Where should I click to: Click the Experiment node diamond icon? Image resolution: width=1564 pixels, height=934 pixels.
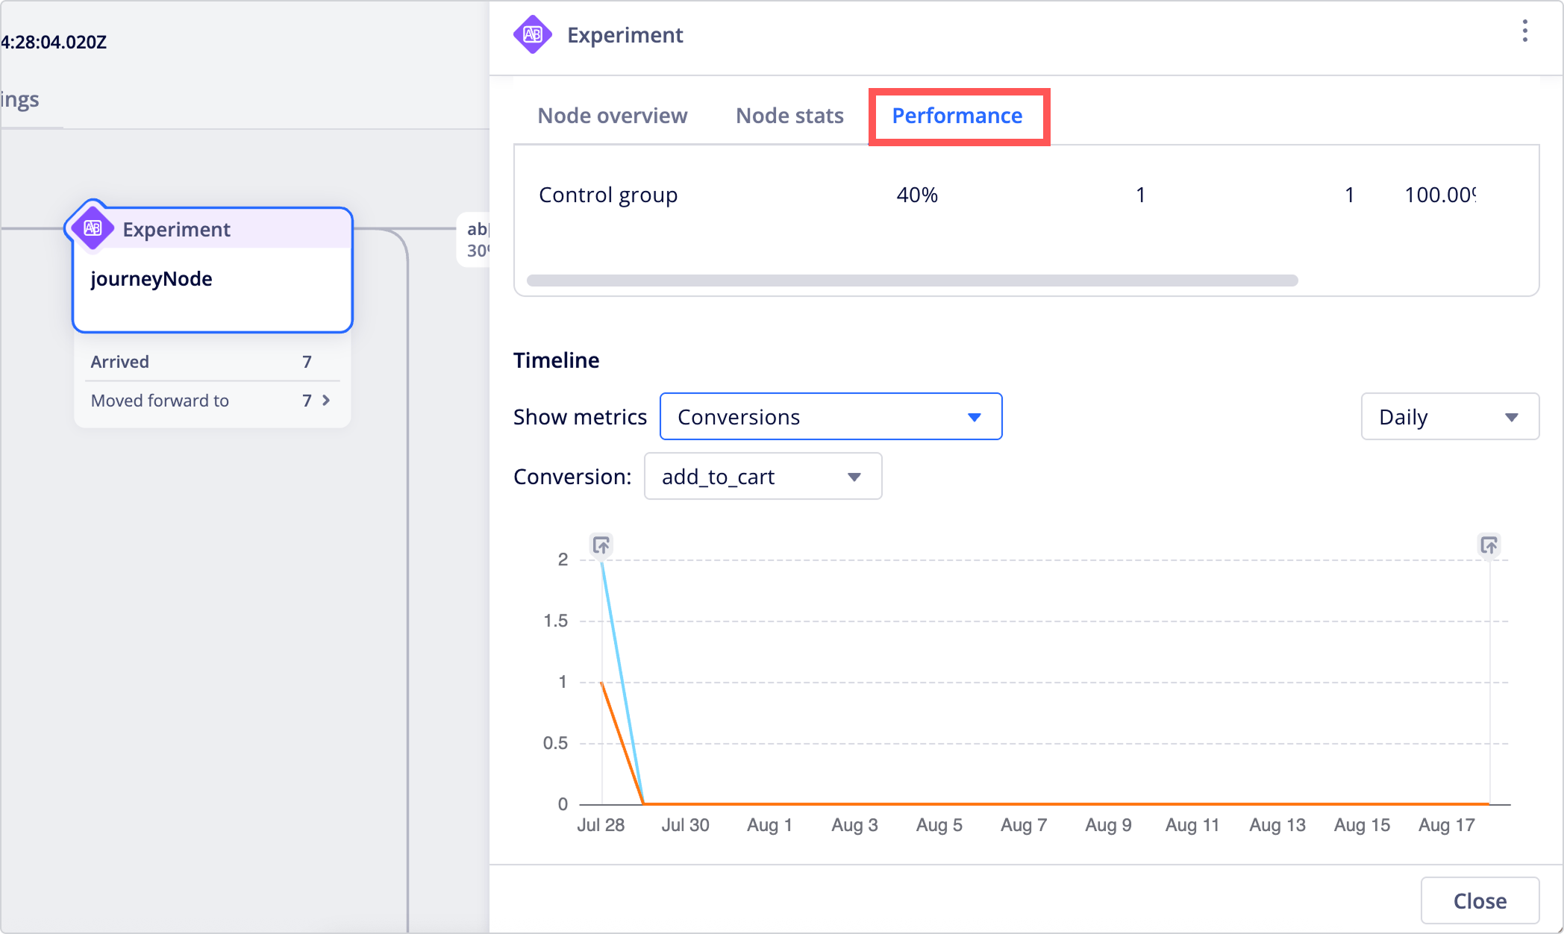[x=93, y=228]
